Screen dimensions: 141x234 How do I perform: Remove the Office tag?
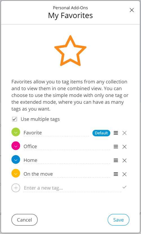(x=124, y=147)
